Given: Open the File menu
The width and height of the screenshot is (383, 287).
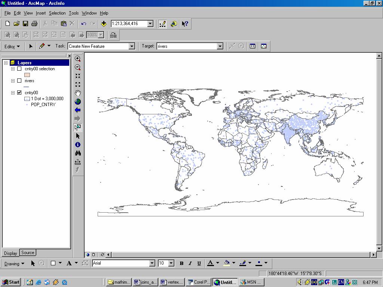Looking at the screenshot, I should pos(7,13).
